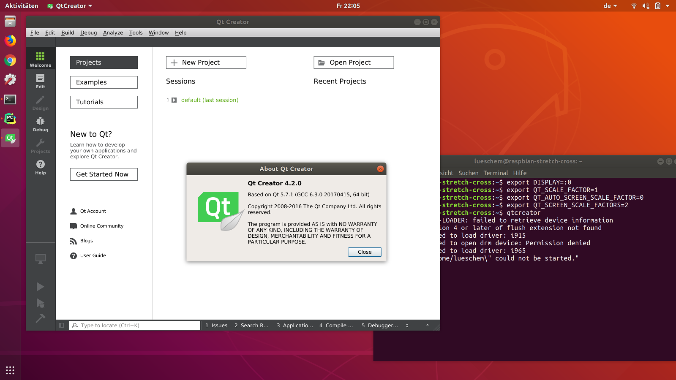Open the Edit menu

(50, 33)
